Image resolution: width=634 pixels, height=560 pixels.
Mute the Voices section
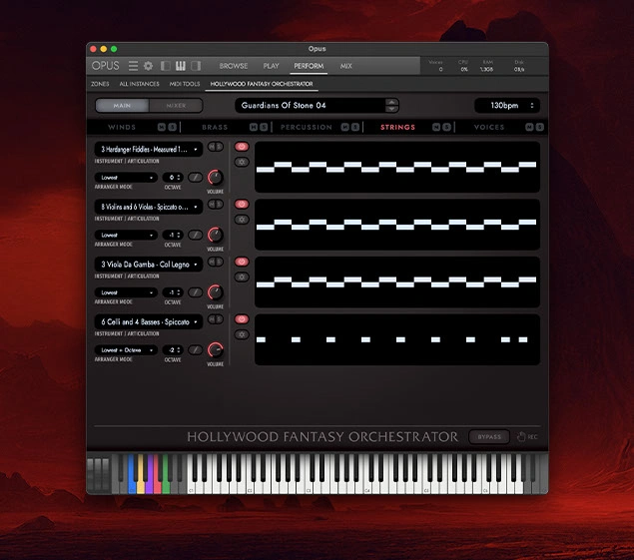(529, 127)
